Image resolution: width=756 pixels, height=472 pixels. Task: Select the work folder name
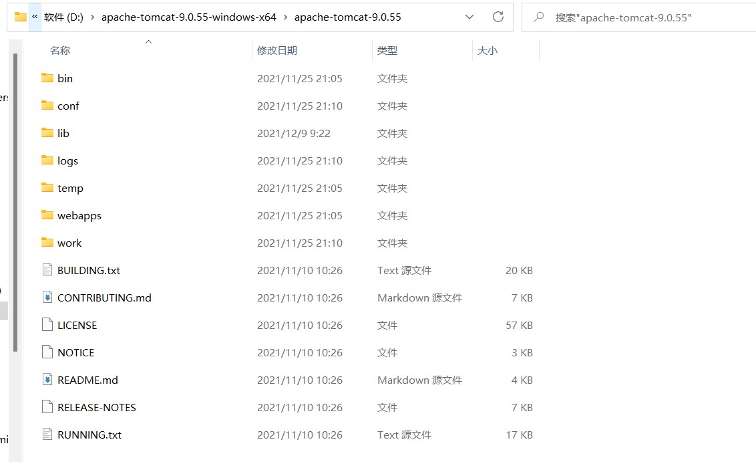point(69,243)
